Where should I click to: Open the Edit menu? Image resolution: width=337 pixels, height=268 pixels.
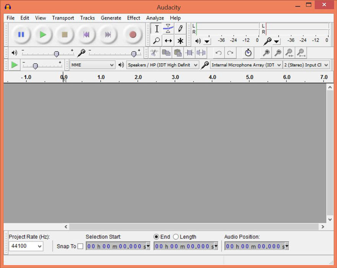point(25,18)
